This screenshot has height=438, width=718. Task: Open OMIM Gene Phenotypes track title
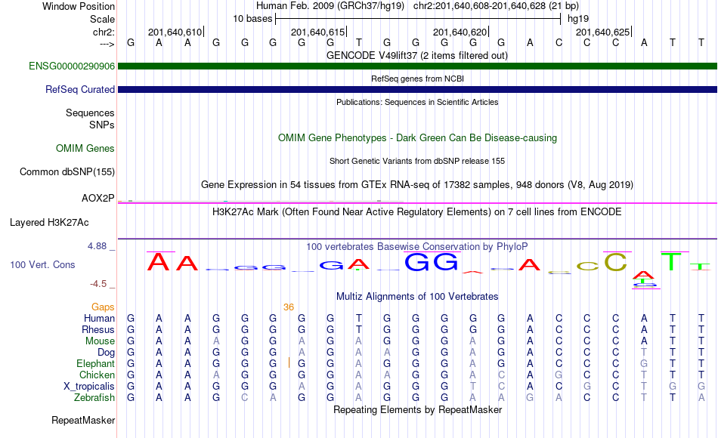pos(417,137)
